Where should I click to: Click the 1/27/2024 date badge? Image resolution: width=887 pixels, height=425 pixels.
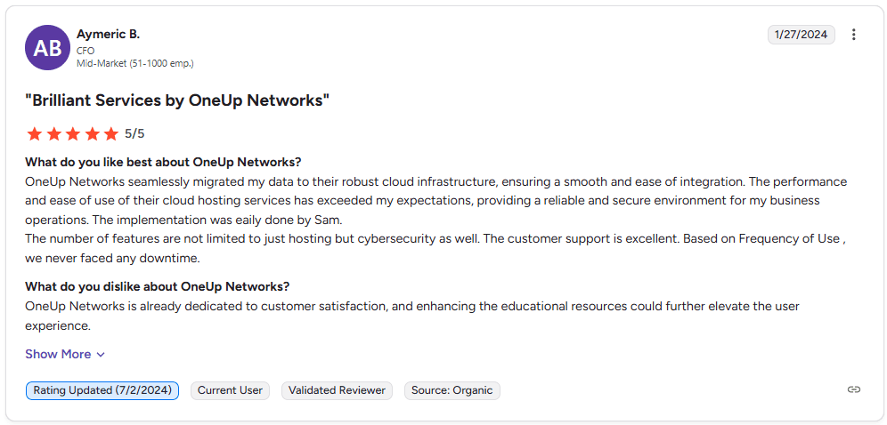click(x=801, y=35)
